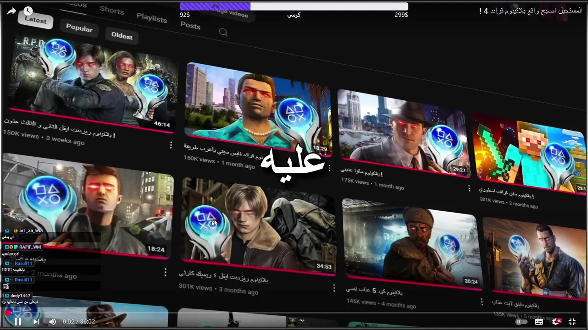The height and width of the screenshot is (330, 588).
Task: Select the Popular filter chip
Action: pyautogui.click(x=79, y=28)
